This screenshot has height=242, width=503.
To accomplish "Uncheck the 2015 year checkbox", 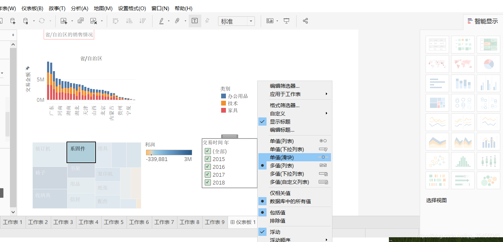I will pyautogui.click(x=207, y=159).
